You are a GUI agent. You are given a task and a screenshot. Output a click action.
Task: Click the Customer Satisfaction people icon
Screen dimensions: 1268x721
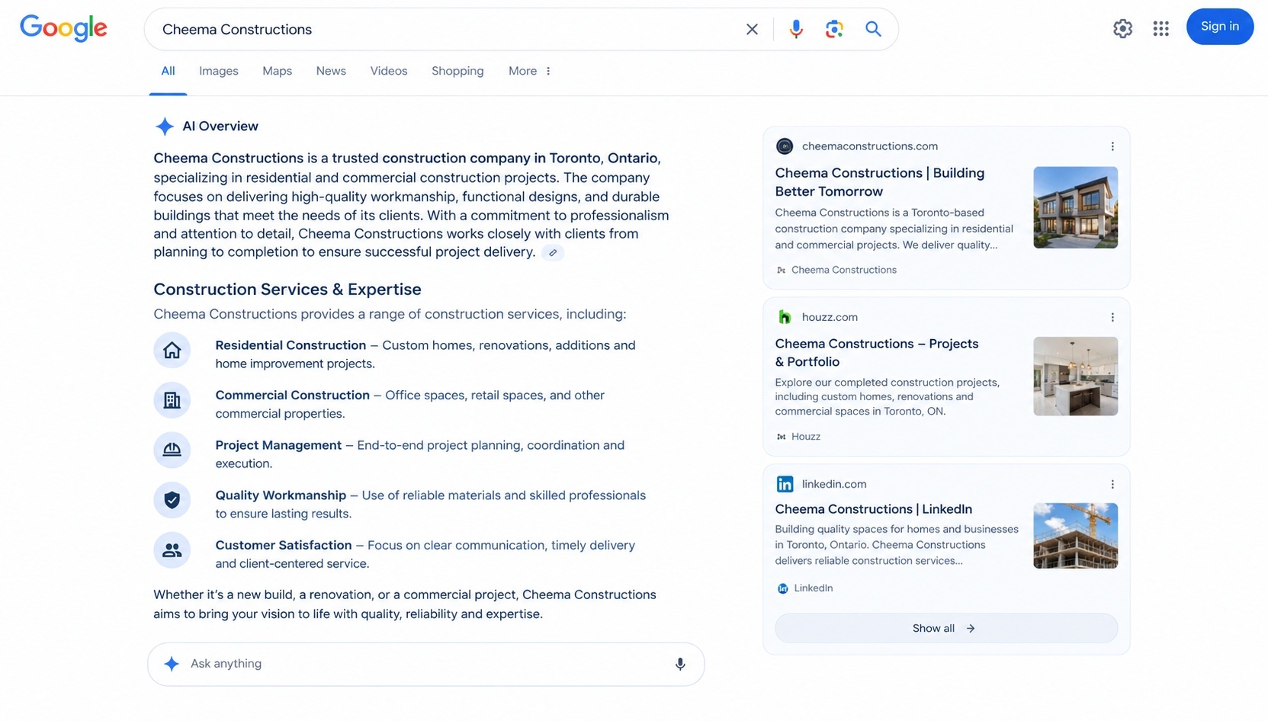pyautogui.click(x=172, y=550)
